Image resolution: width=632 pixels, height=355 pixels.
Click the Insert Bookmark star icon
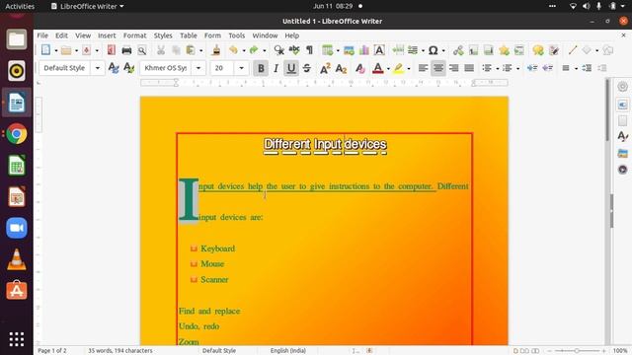tap(504, 50)
